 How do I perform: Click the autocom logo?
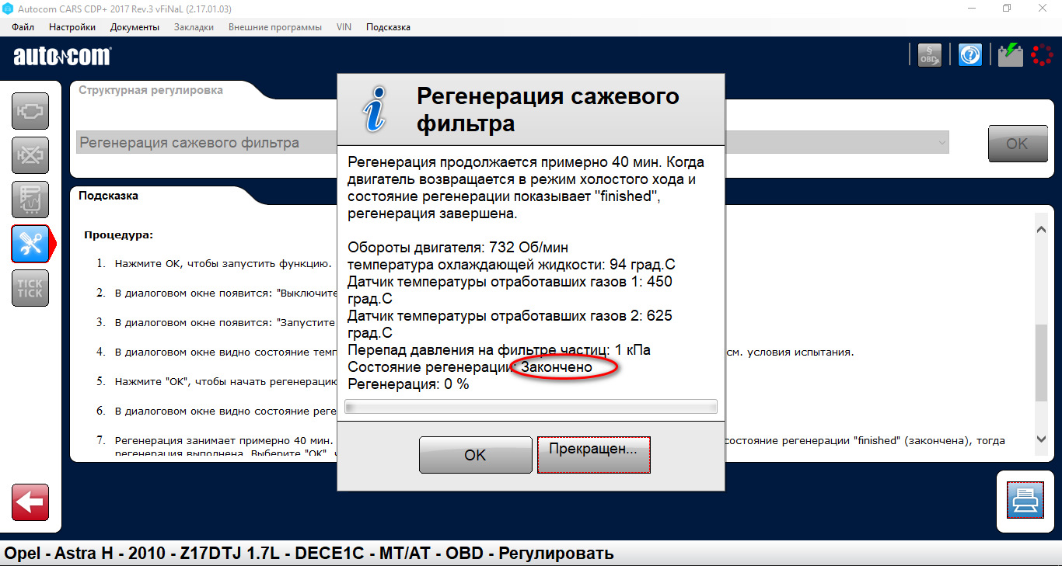coord(62,56)
